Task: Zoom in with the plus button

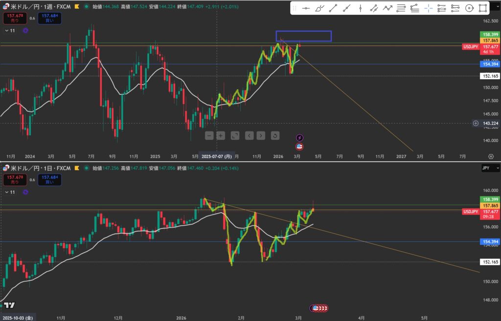Action: [221, 135]
